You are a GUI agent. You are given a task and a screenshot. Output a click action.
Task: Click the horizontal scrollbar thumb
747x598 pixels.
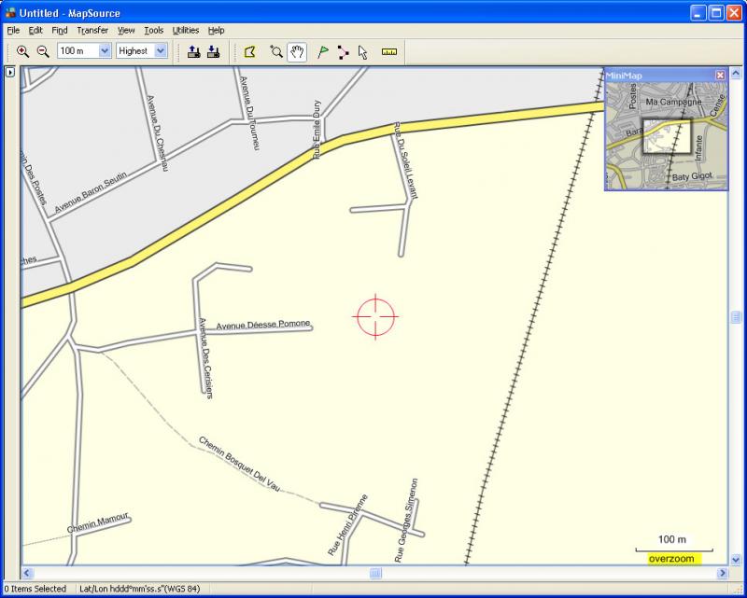coord(375,573)
